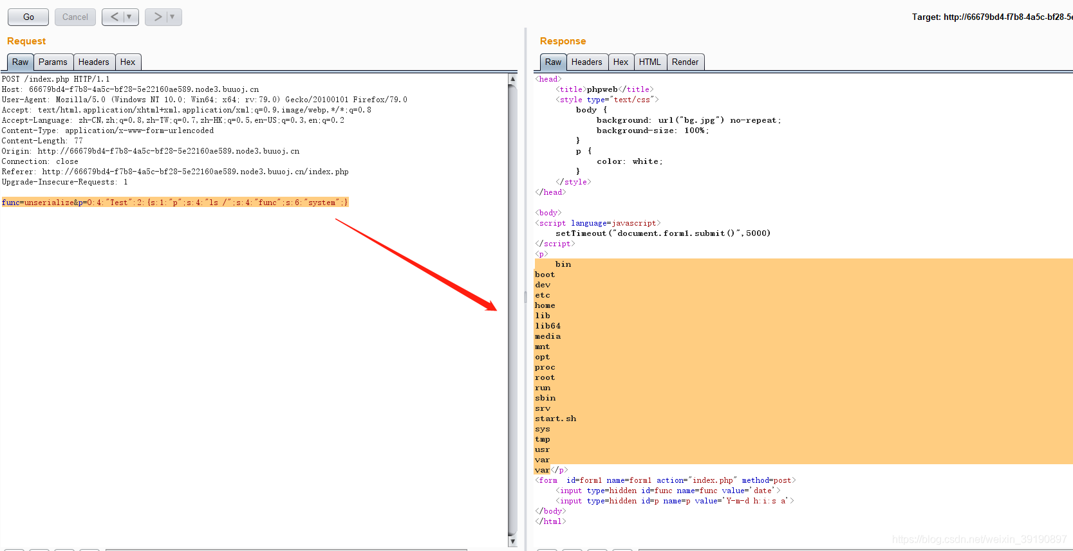Click the background url bg.jpg line
Viewport: 1073px width, 551px height.
click(x=689, y=120)
